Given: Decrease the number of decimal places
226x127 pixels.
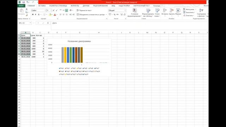Looking at the screenshot, I should point(125,14).
